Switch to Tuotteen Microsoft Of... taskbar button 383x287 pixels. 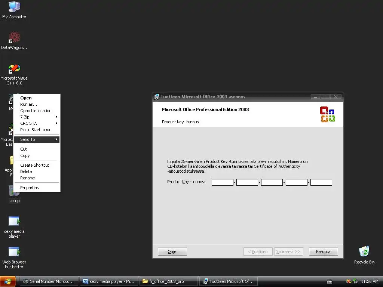(229, 281)
